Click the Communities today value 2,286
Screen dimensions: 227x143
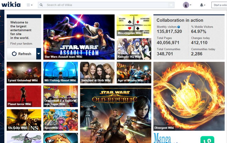(x=196, y=54)
